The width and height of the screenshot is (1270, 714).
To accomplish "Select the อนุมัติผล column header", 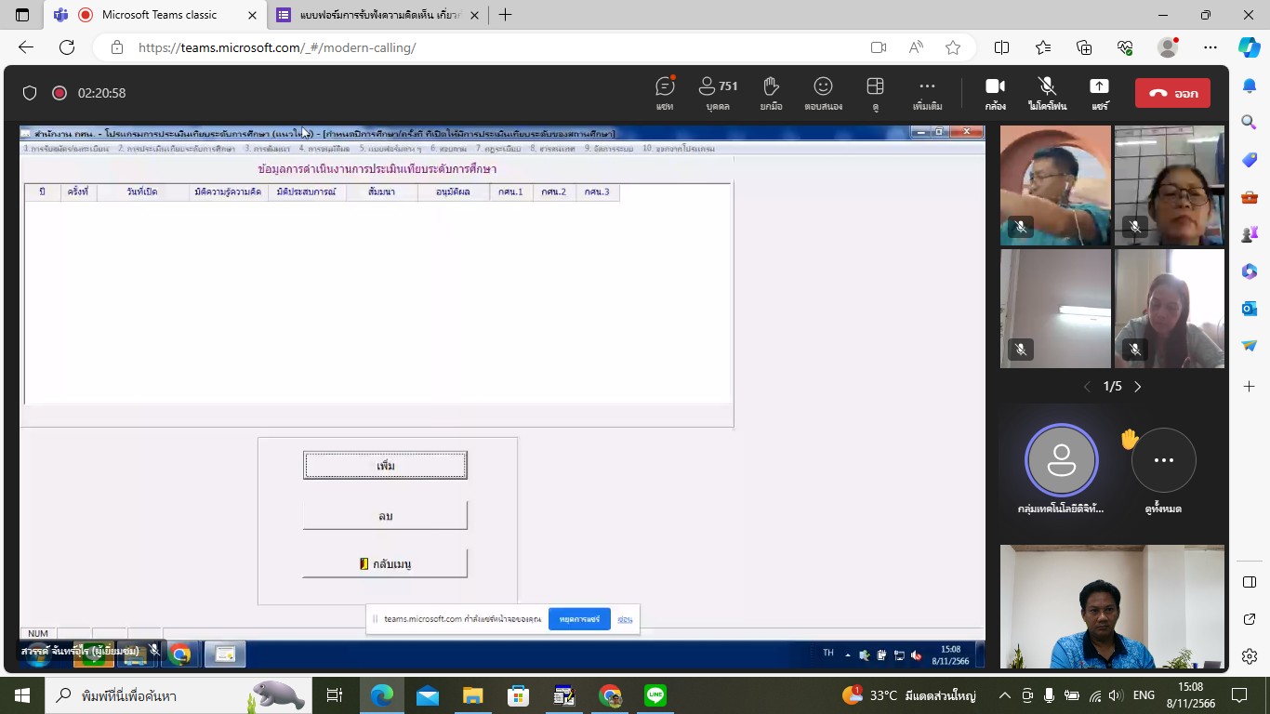I will tap(453, 192).
